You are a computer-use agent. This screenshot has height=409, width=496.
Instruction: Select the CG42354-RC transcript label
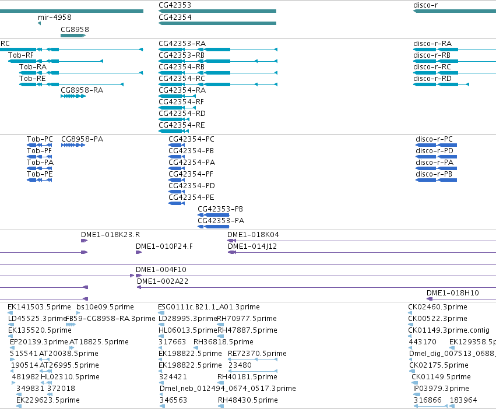[182, 79]
